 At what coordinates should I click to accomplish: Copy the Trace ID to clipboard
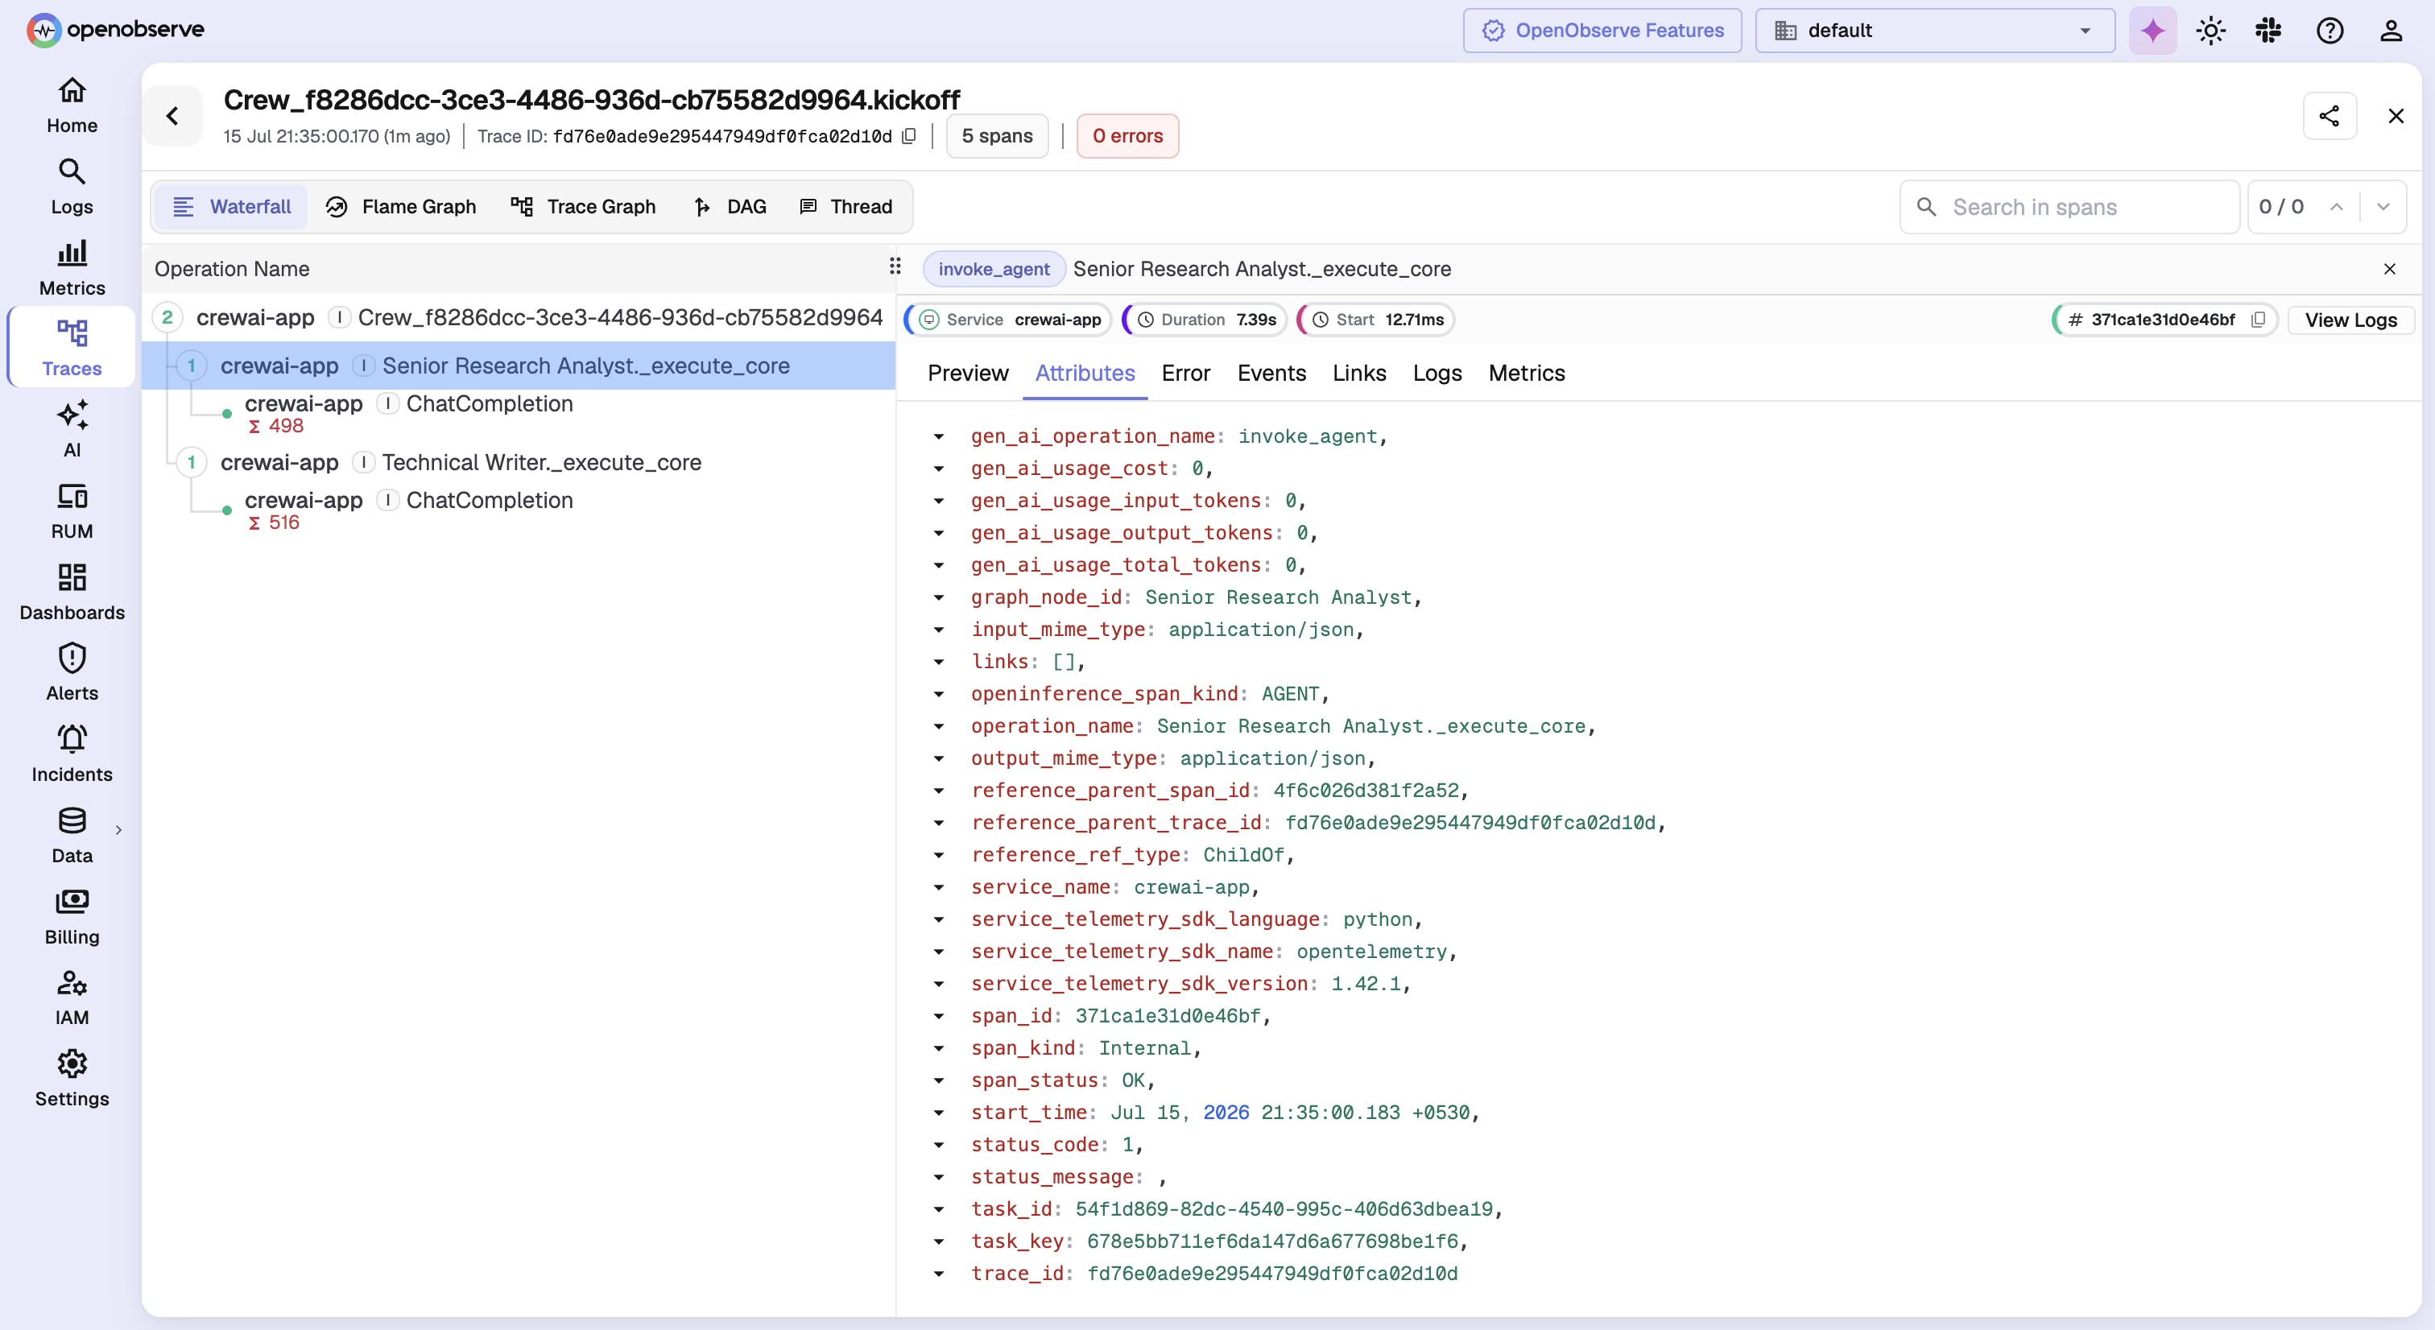908,135
